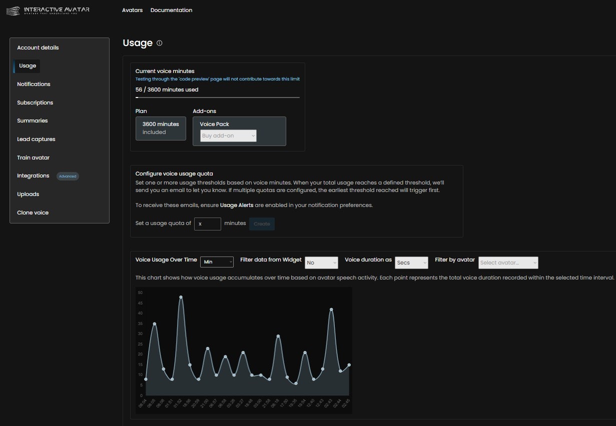Click the chart point at 08:05
Viewport: 616px width, 426px height.
coord(155,324)
